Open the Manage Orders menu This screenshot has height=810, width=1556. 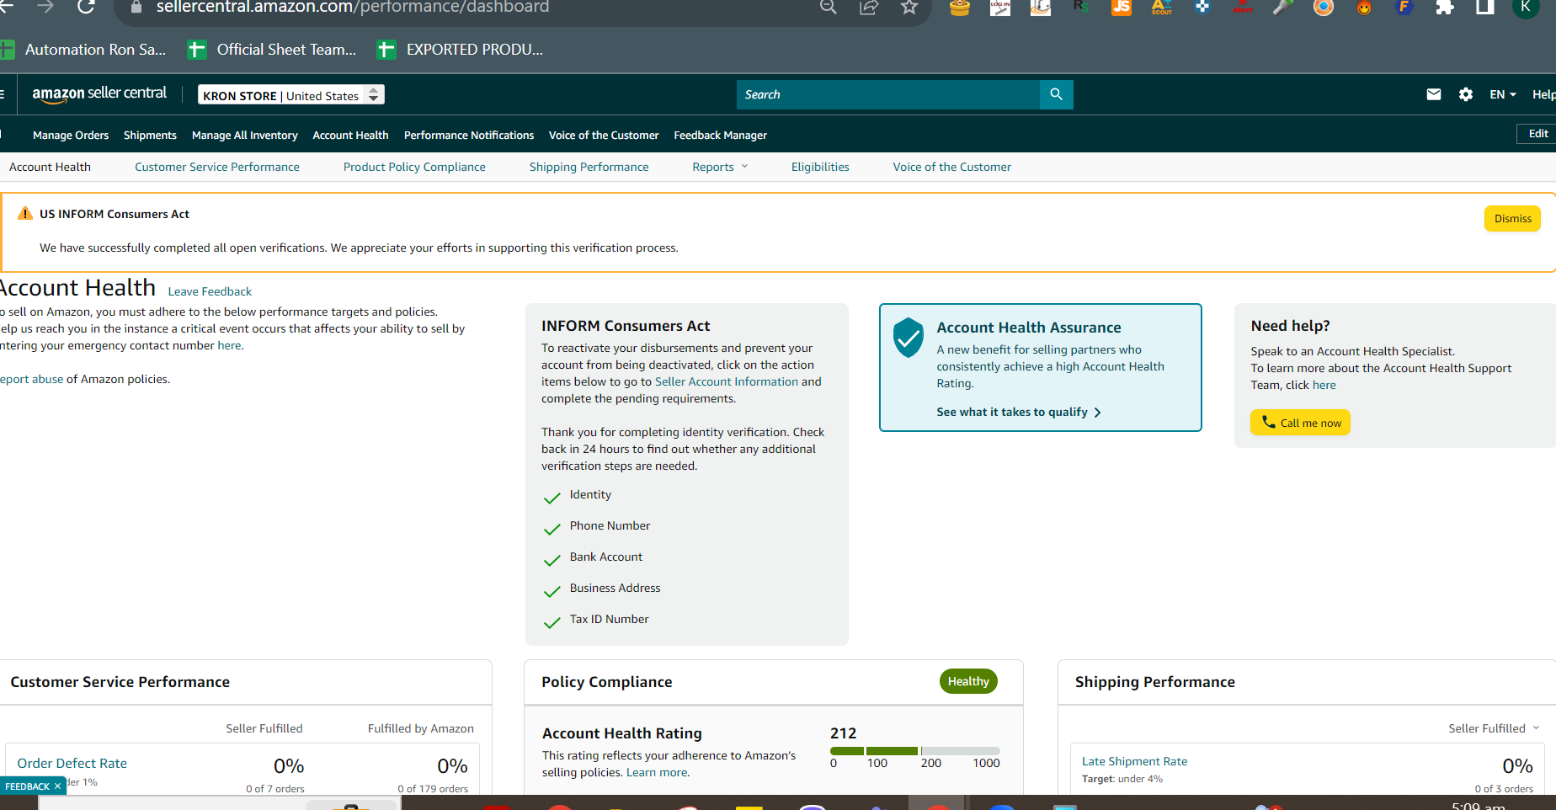pos(71,135)
